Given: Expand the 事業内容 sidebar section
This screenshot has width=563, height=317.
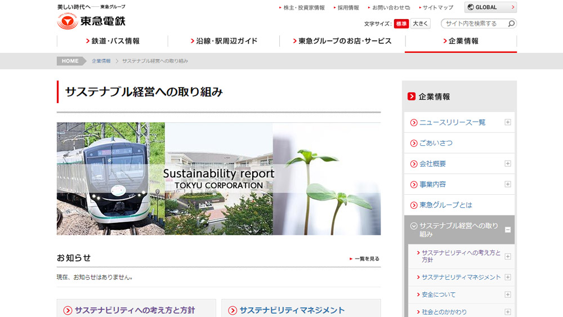Looking at the screenshot, I should (508, 184).
